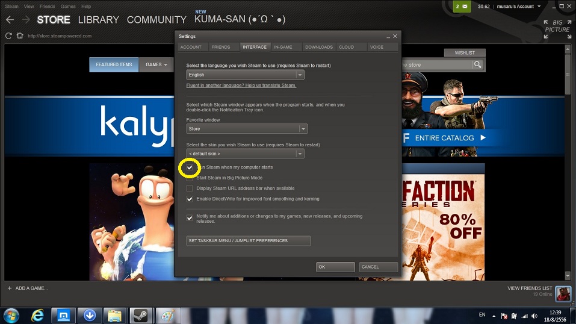Minimize the Settings dialog
576x324 pixels.
tap(388, 36)
